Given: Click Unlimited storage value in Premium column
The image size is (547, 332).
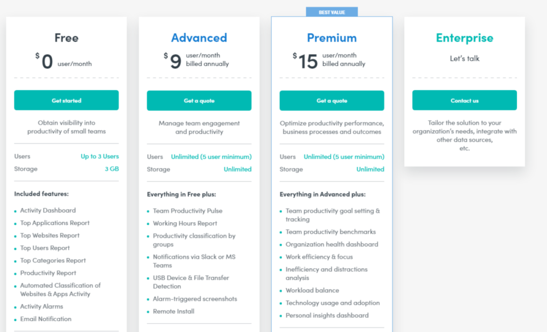Looking at the screenshot, I should (370, 169).
